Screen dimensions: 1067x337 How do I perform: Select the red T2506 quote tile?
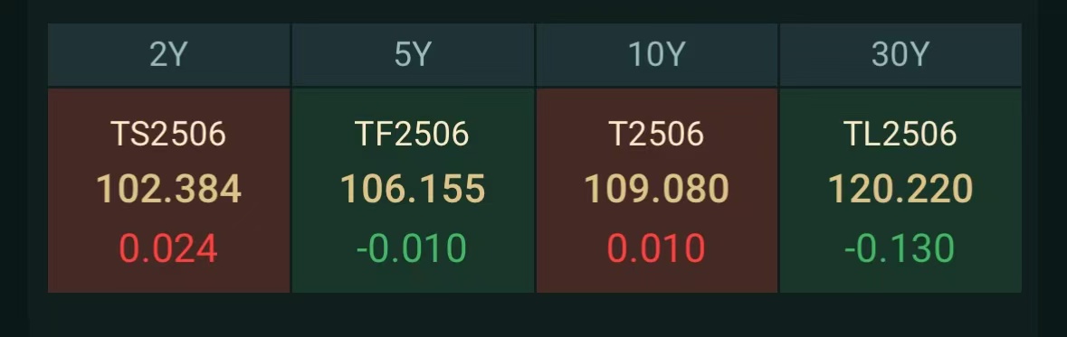(657, 191)
